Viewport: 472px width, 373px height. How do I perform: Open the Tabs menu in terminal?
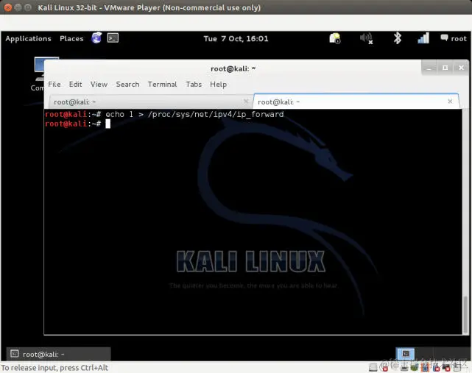194,84
